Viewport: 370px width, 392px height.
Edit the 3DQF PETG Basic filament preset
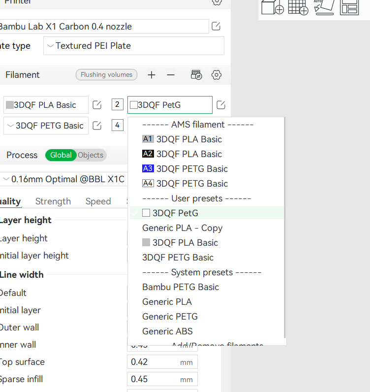[97, 126]
